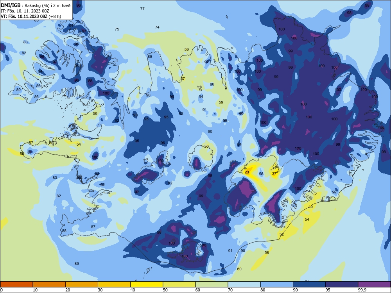Click the humidity value 23 on the map
Viewport: 391px width, 293px height.
tap(247, 172)
